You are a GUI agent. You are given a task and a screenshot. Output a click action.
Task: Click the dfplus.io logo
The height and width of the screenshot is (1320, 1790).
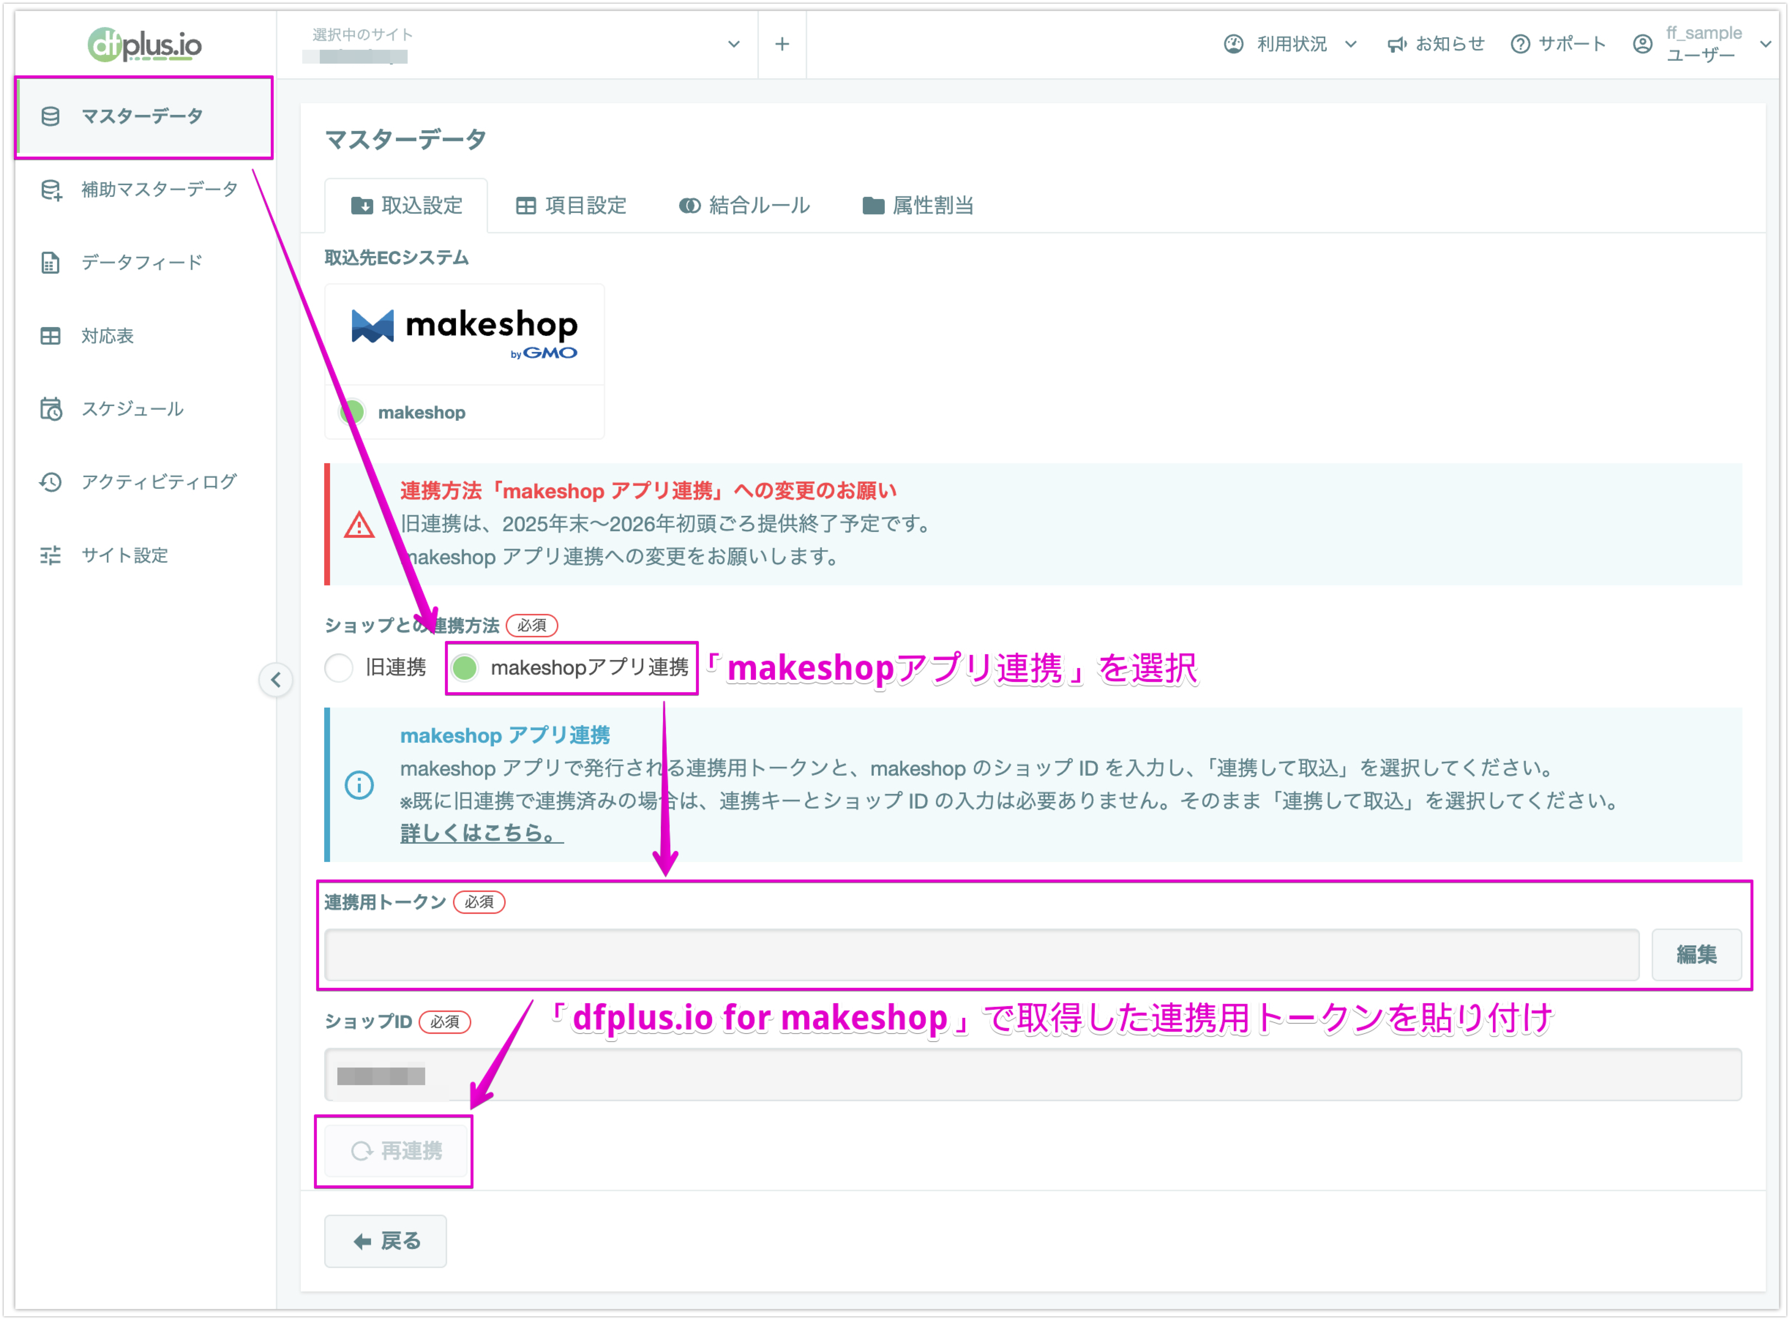[145, 45]
